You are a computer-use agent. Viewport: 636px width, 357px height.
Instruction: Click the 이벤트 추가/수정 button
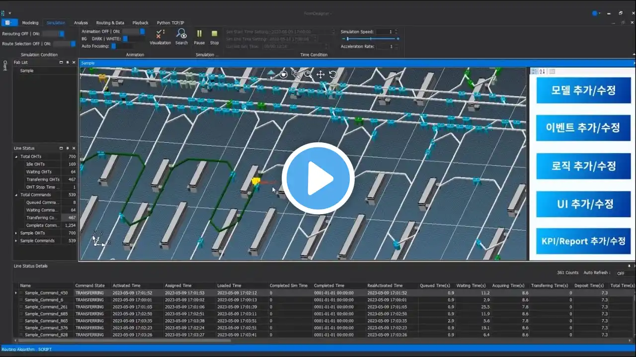(583, 128)
